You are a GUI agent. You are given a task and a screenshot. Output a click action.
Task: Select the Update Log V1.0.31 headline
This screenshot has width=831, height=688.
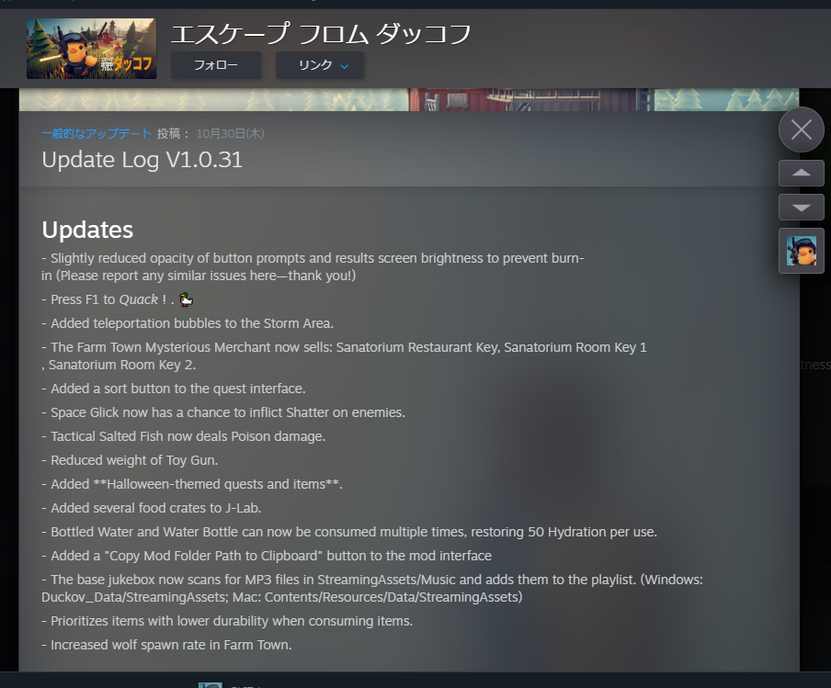(x=142, y=160)
